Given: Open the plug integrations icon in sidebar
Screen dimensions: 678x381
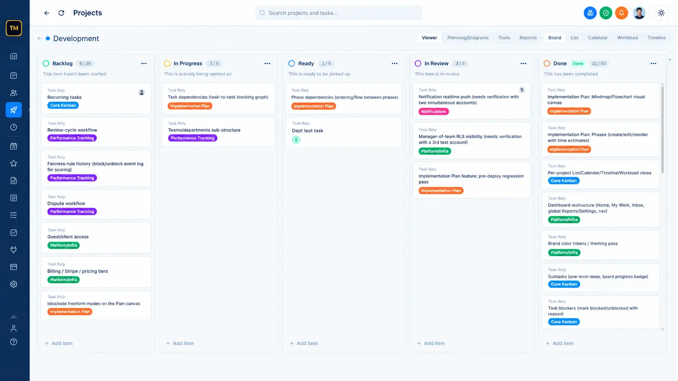Looking at the screenshot, I should [x=14, y=250].
